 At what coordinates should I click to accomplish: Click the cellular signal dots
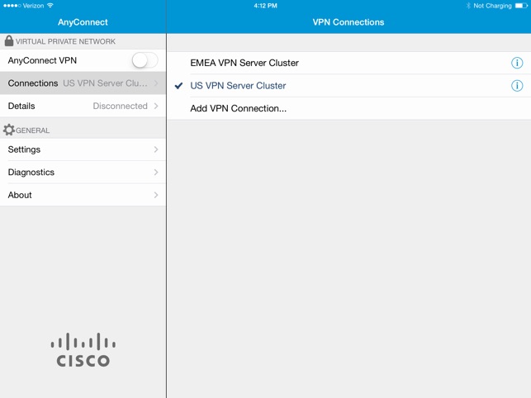[12, 6]
